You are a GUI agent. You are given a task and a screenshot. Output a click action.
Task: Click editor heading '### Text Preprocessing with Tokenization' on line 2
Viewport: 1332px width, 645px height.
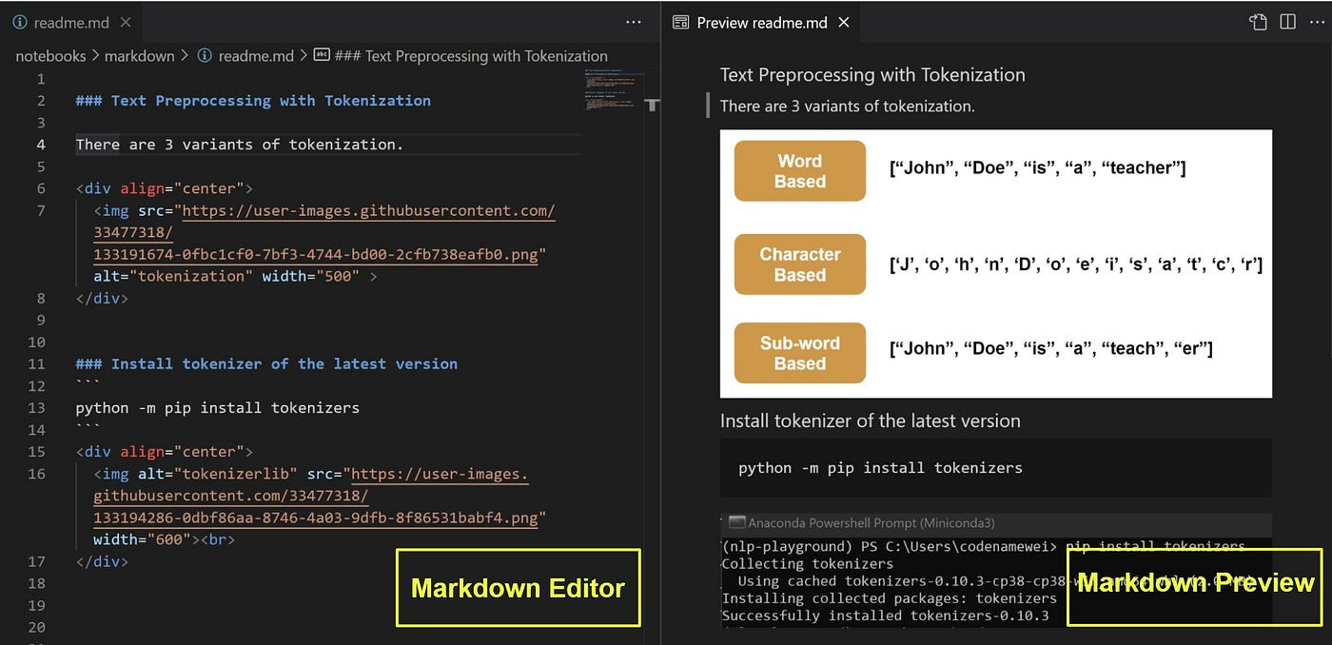pyautogui.click(x=253, y=100)
